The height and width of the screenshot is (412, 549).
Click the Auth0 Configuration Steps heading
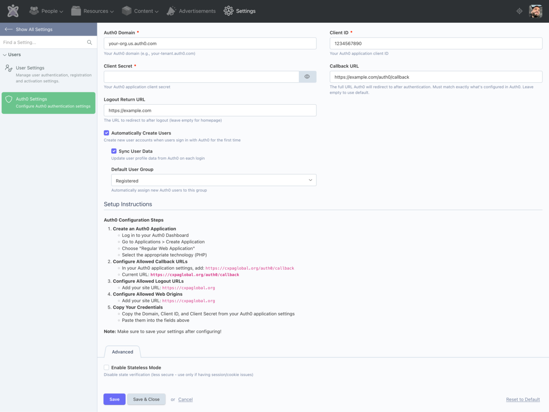[134, 220]
